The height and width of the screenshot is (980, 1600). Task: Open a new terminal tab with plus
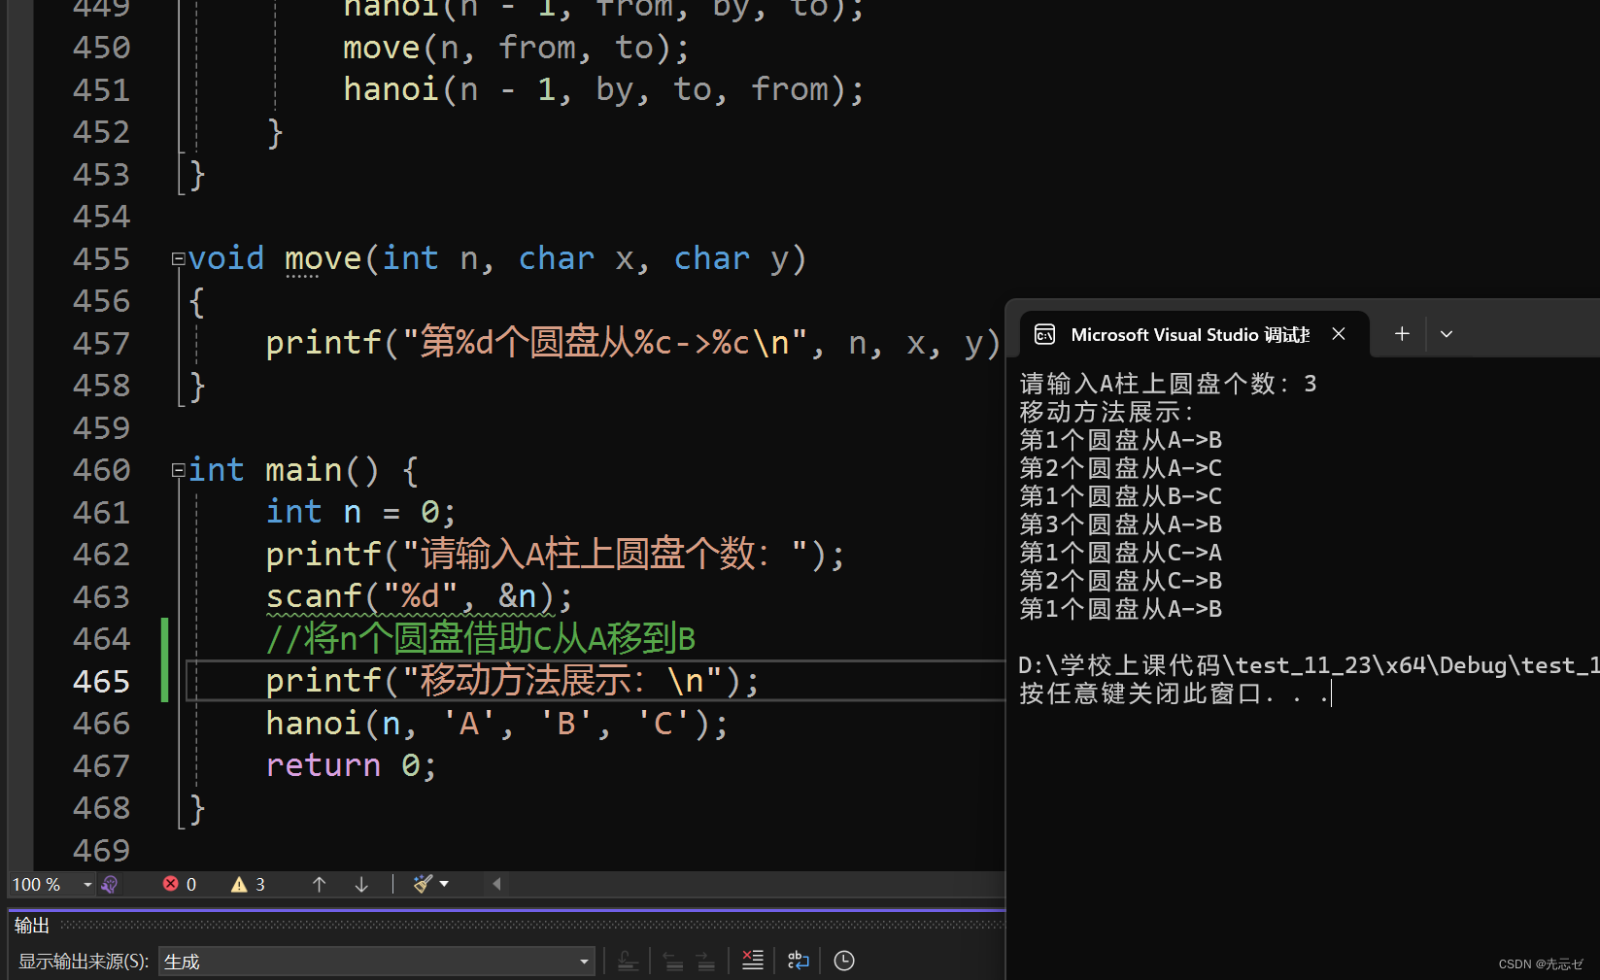pos(1402,334)
